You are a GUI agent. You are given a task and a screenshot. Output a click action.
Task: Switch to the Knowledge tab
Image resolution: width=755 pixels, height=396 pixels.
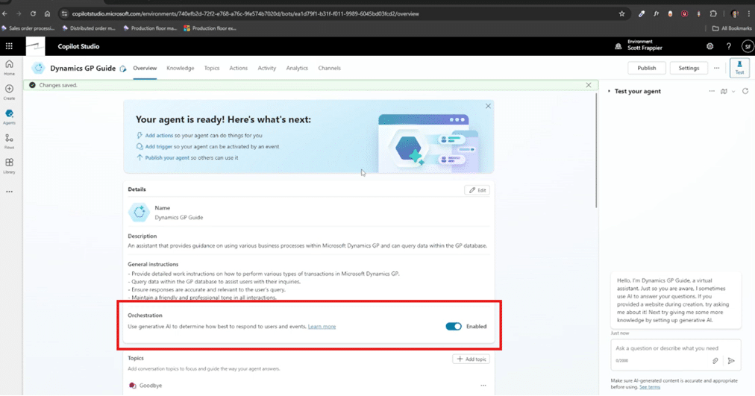tap(180, 69)
